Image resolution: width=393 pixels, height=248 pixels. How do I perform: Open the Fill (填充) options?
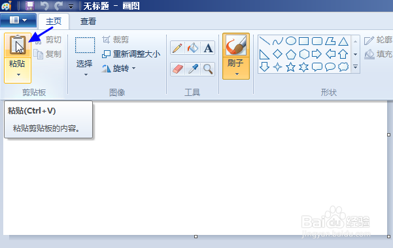[378, 54]
